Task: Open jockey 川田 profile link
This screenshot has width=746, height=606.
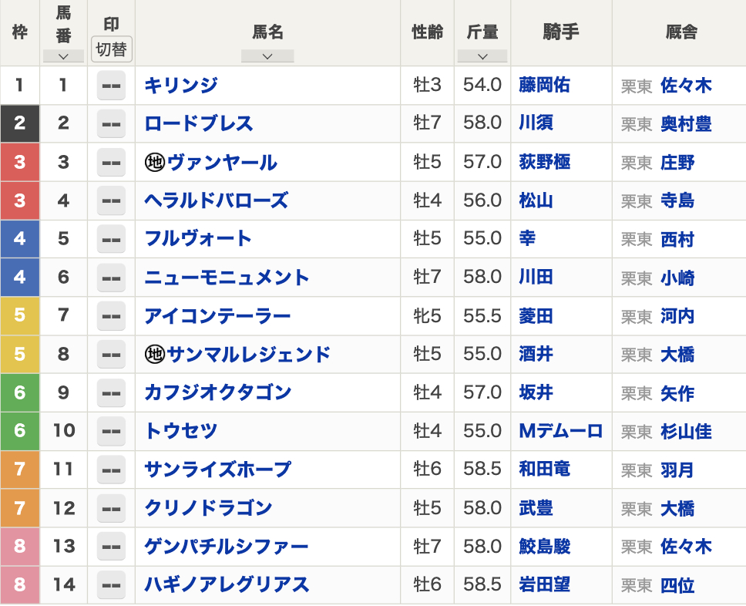Action: [536, 277]
